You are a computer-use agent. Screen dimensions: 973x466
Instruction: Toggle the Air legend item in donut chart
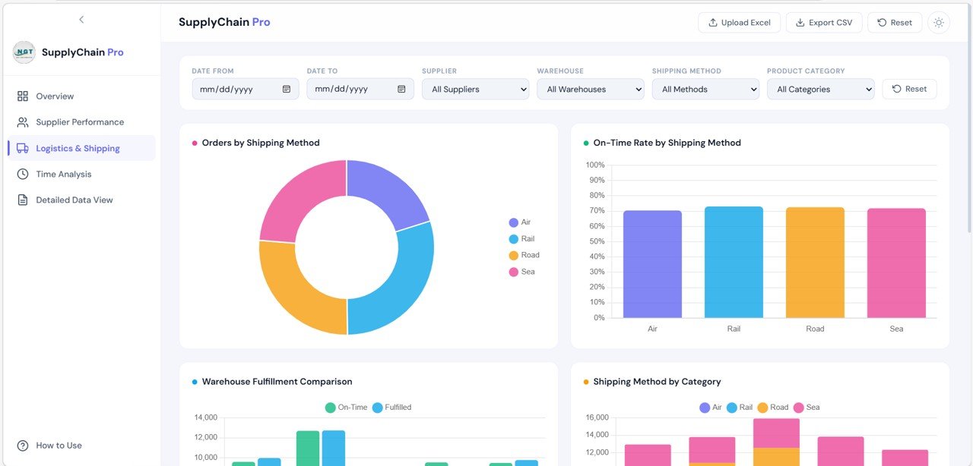[520, 222]
